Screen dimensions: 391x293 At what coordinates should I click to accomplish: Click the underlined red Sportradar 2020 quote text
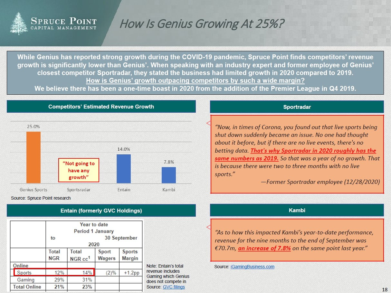click(295, 154)
